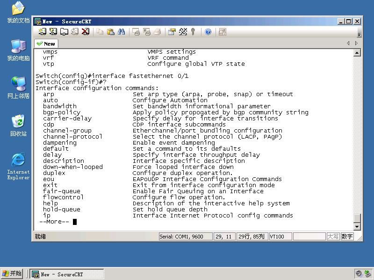Click the last toolbar icon after Help
Screen dimensions: 374x280
click(223, 32)
